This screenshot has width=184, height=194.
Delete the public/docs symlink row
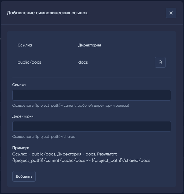(x=160, y=62)
